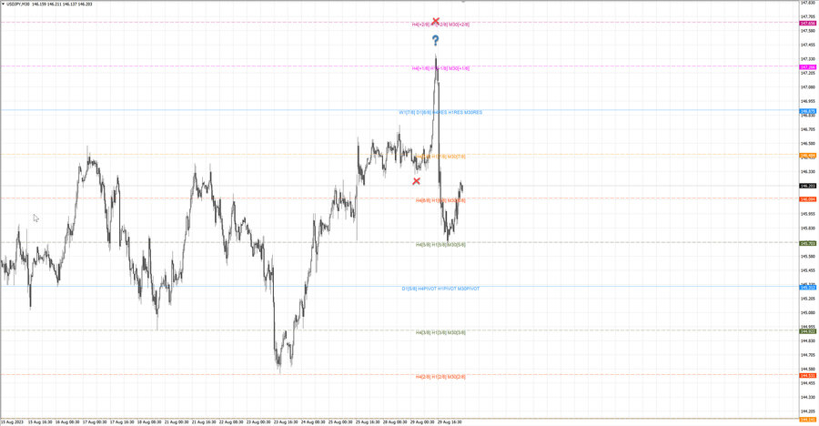This screenshot has width=819, height=426.
Task: Click the red 146.094 price tag
Action: pos(807,199)
